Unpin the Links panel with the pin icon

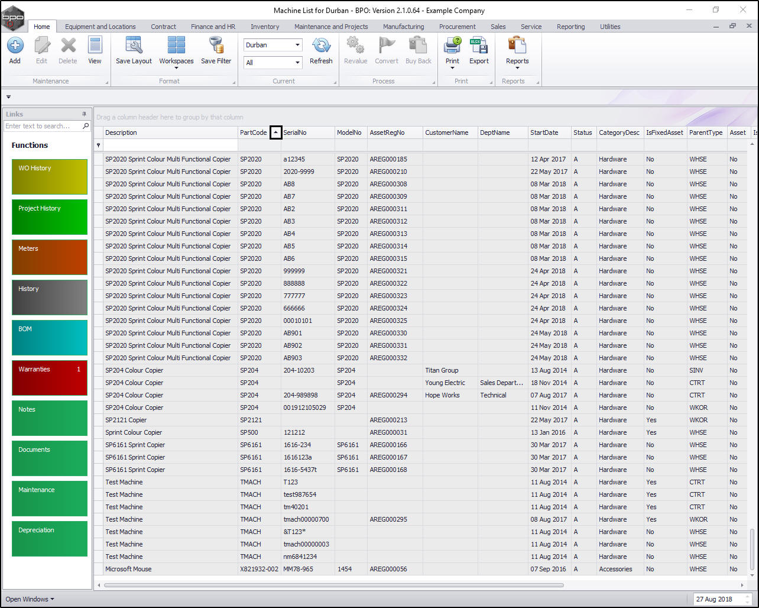click(84, 114)
